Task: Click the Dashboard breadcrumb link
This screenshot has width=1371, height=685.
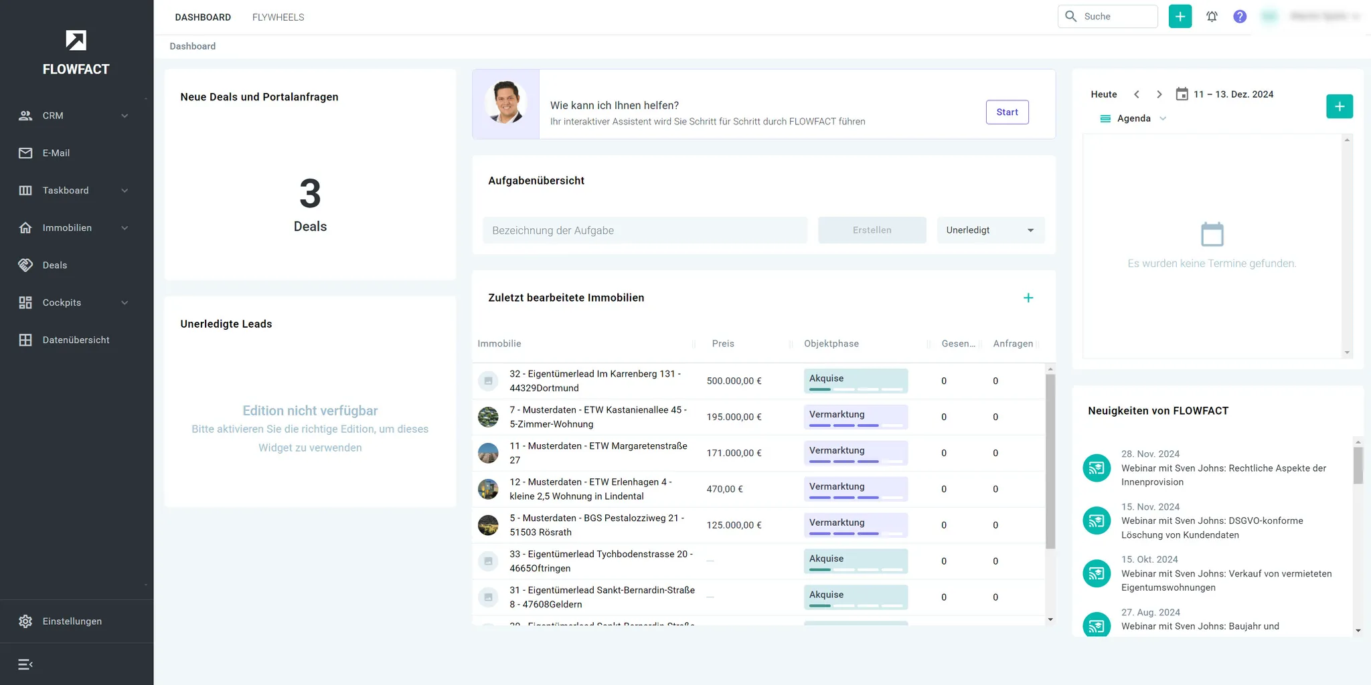Action: click(192, 46)
